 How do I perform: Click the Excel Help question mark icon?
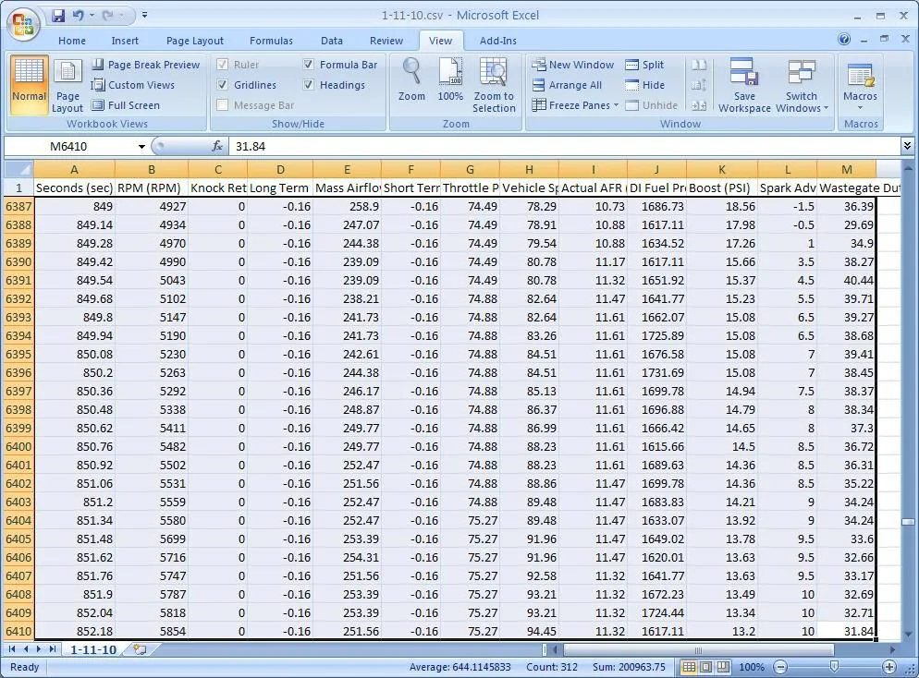pos(844,39)
